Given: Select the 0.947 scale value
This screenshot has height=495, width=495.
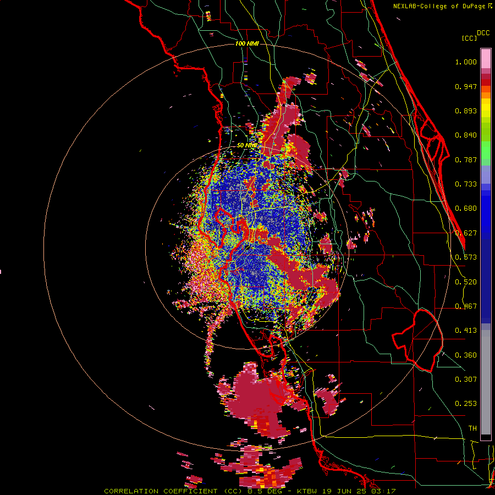Looking at the screenshot, I should [466, 86].
